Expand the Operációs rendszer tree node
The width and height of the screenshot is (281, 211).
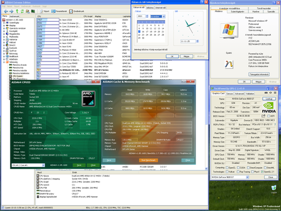4,28
